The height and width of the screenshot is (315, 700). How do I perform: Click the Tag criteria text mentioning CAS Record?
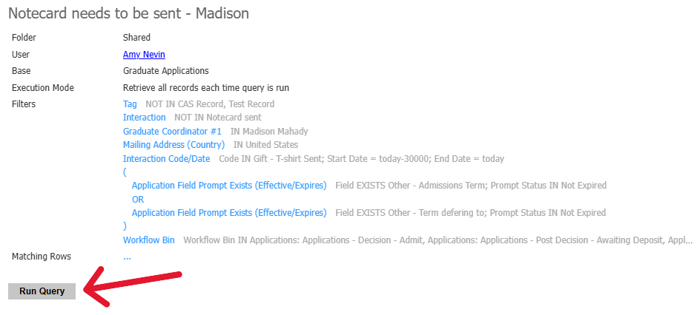pos(210,104)
